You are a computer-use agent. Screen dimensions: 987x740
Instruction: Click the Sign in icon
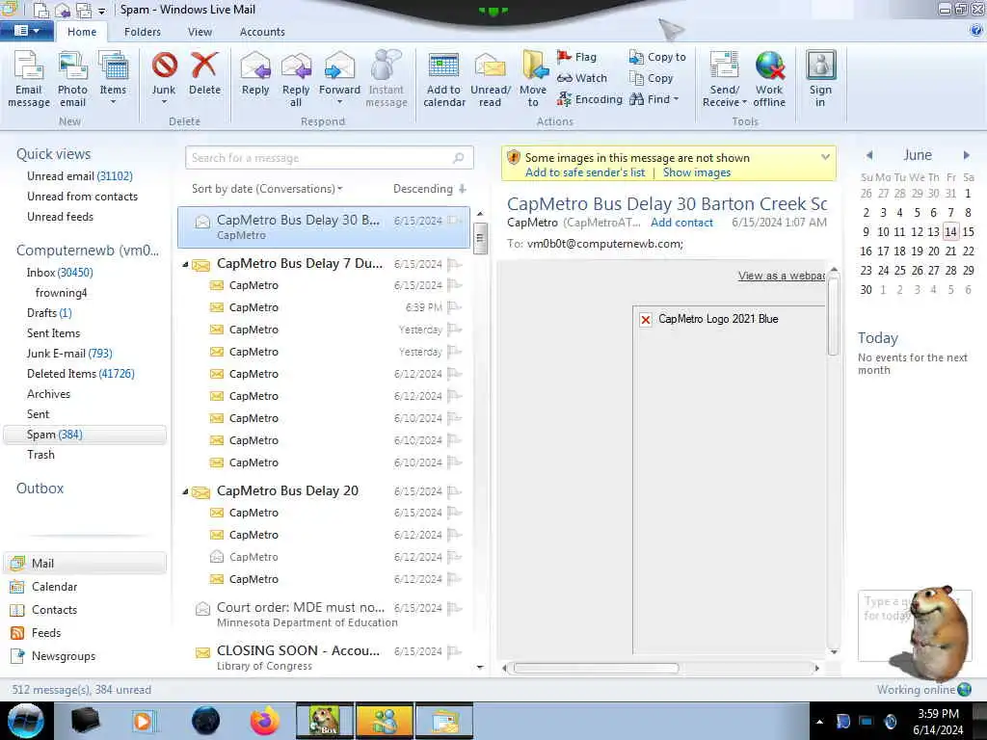point(820,79)
